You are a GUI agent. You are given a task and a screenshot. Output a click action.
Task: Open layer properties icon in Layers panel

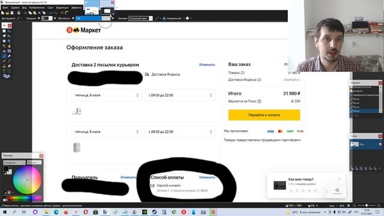(x=380, y=169)
